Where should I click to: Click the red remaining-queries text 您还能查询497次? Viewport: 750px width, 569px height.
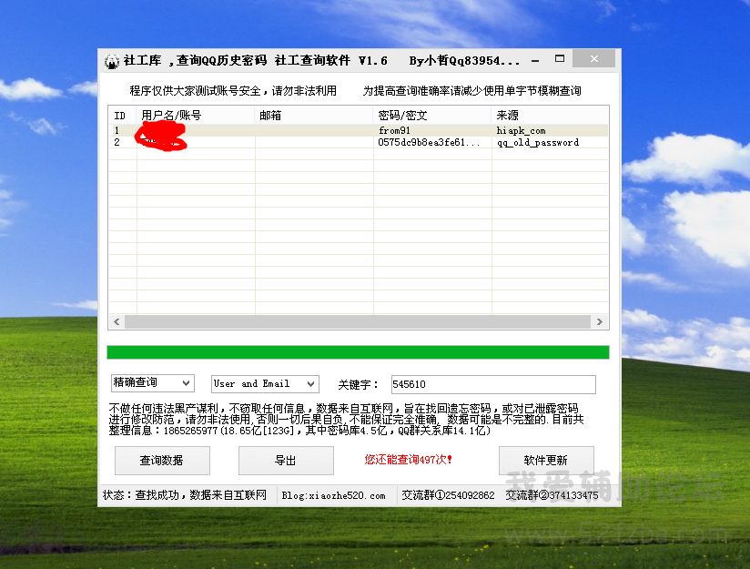[408, 460]
